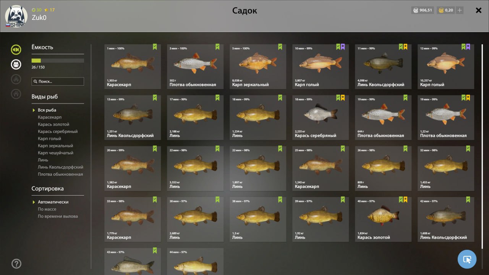The image size is (489, 275).
Task: Select Автоматически sorting option
Action: click(53, 202)
